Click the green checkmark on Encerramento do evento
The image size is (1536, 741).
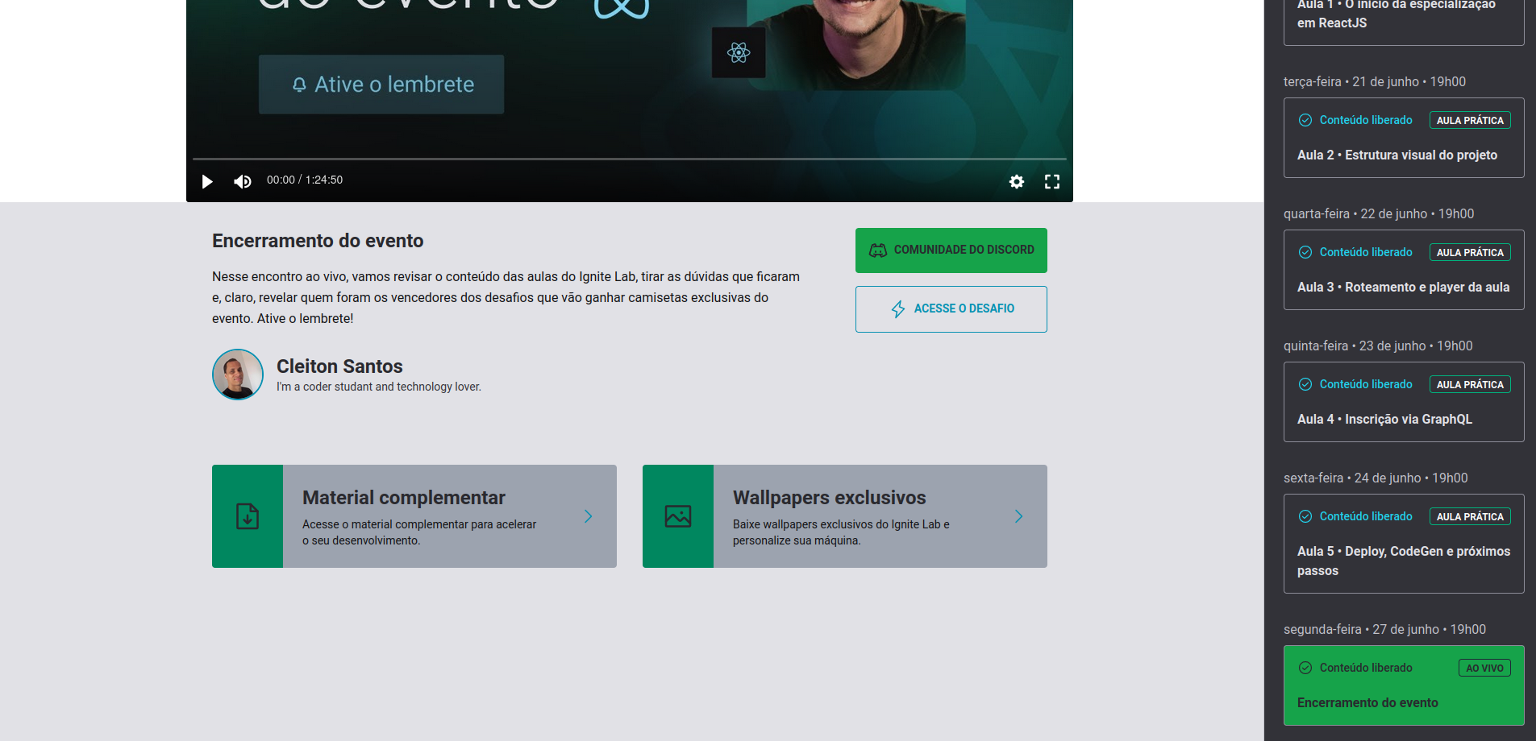tap(1305, 668)
